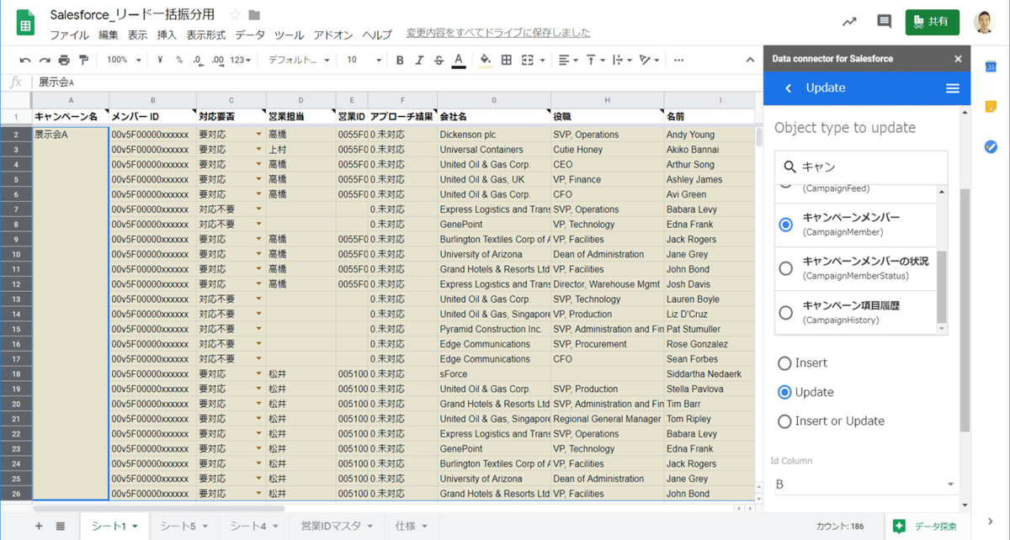This screenshot has height=540, width=1010.
Task: Open the Google Sheets home icon
Action: tap(25, 24)
